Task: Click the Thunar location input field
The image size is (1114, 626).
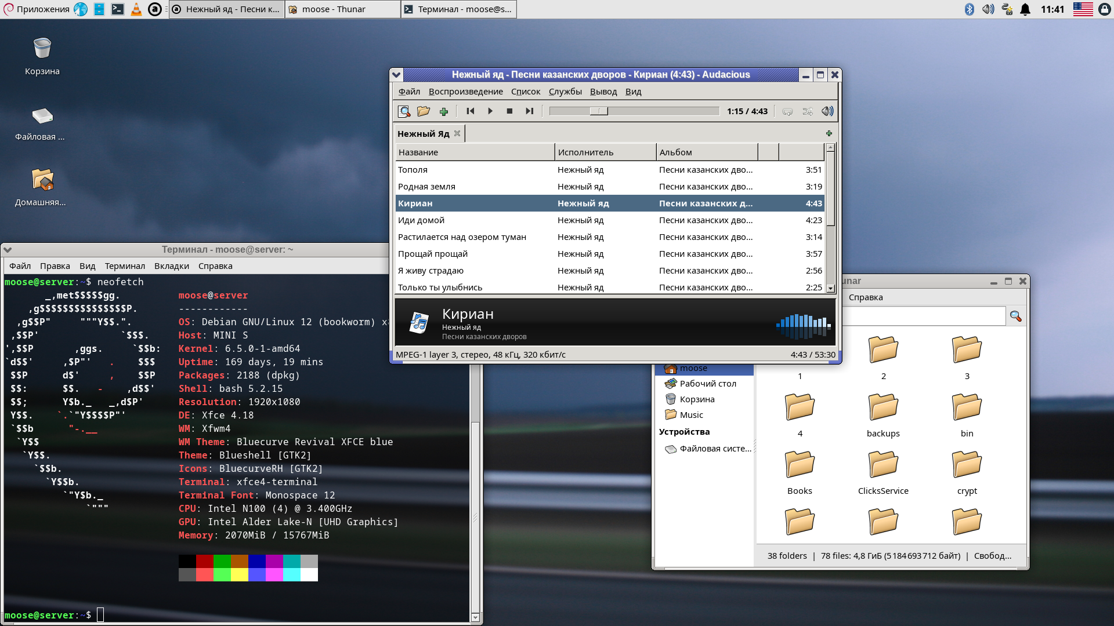Action: (923, 316)
